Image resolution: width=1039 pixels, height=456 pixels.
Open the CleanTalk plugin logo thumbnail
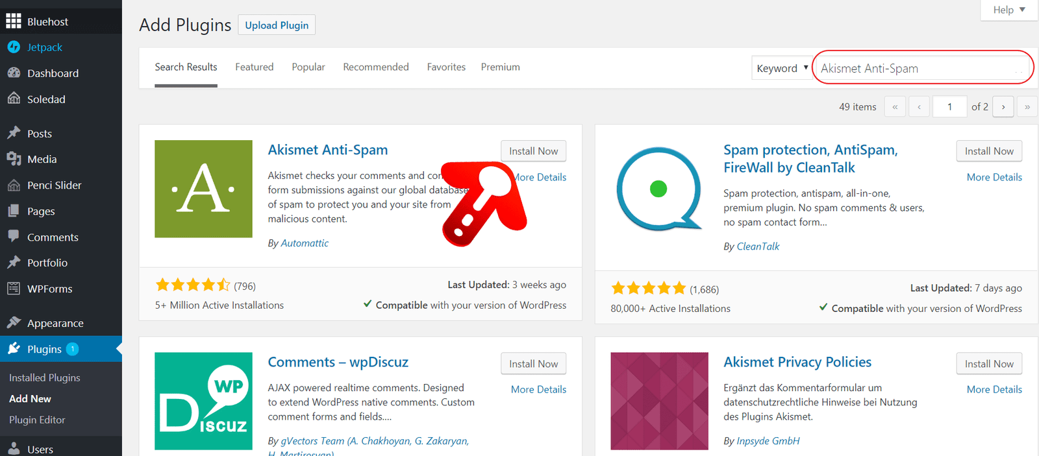pyautogui.click(x=659, y=189)
